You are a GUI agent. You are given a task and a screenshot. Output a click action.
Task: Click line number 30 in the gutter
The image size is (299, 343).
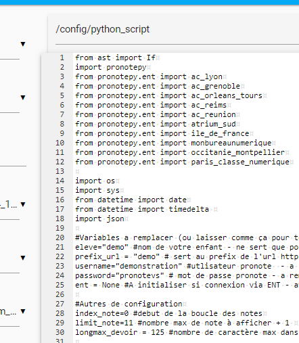click(x=60, y=332)
